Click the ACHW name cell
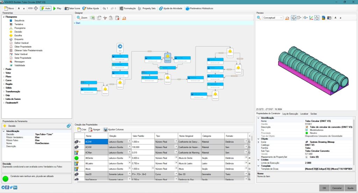This screenshot has width=358, height=193. tap(96, 147)
